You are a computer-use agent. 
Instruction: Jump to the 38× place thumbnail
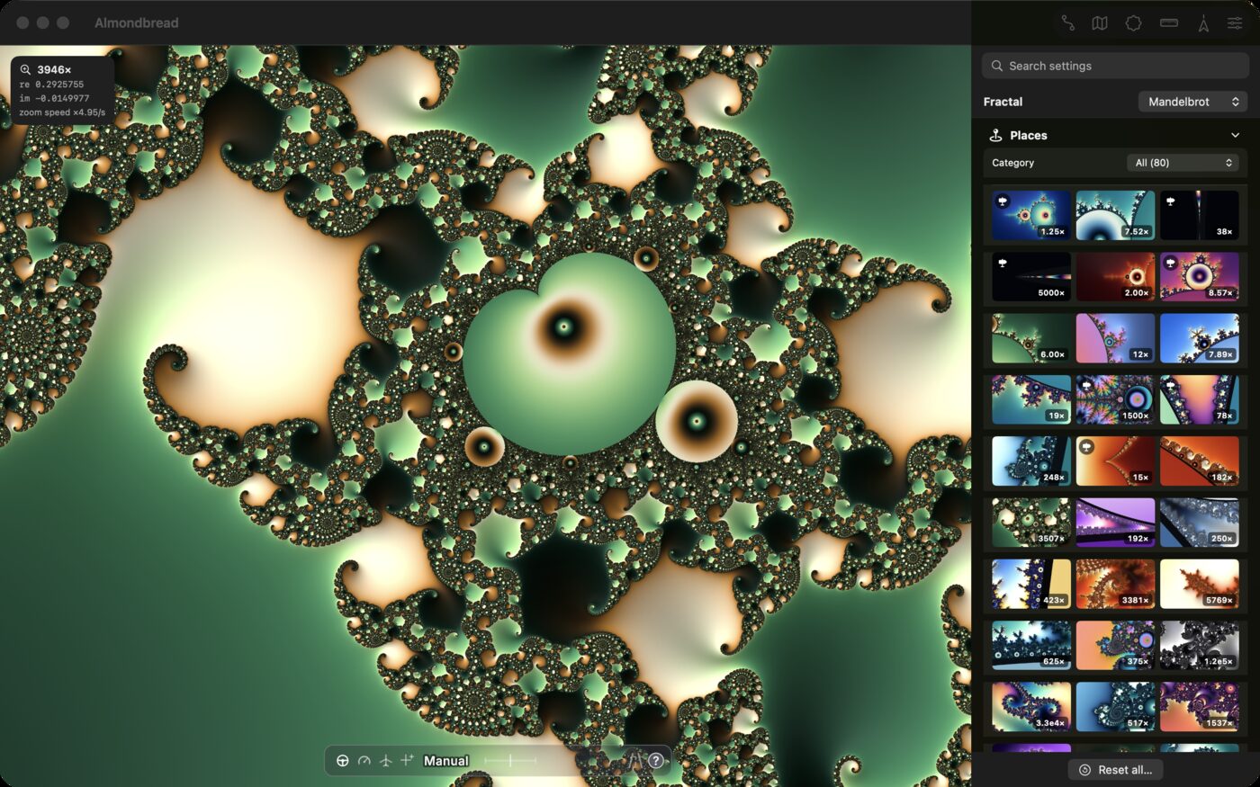point(1200,215)
